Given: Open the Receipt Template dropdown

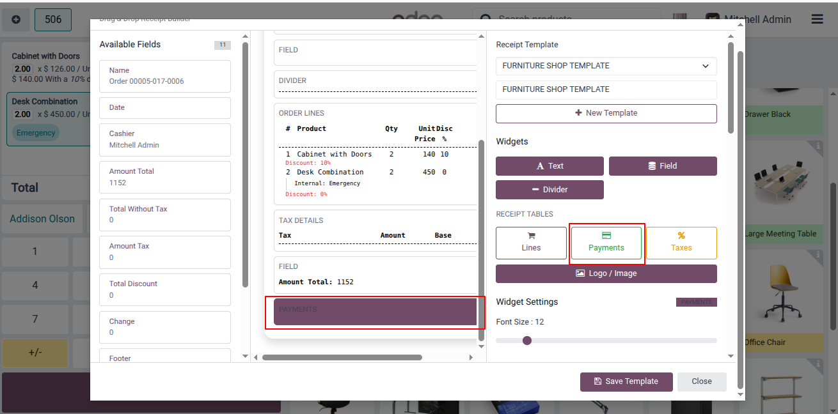Looking at the screenshot, I should click(x=606, y=66).
